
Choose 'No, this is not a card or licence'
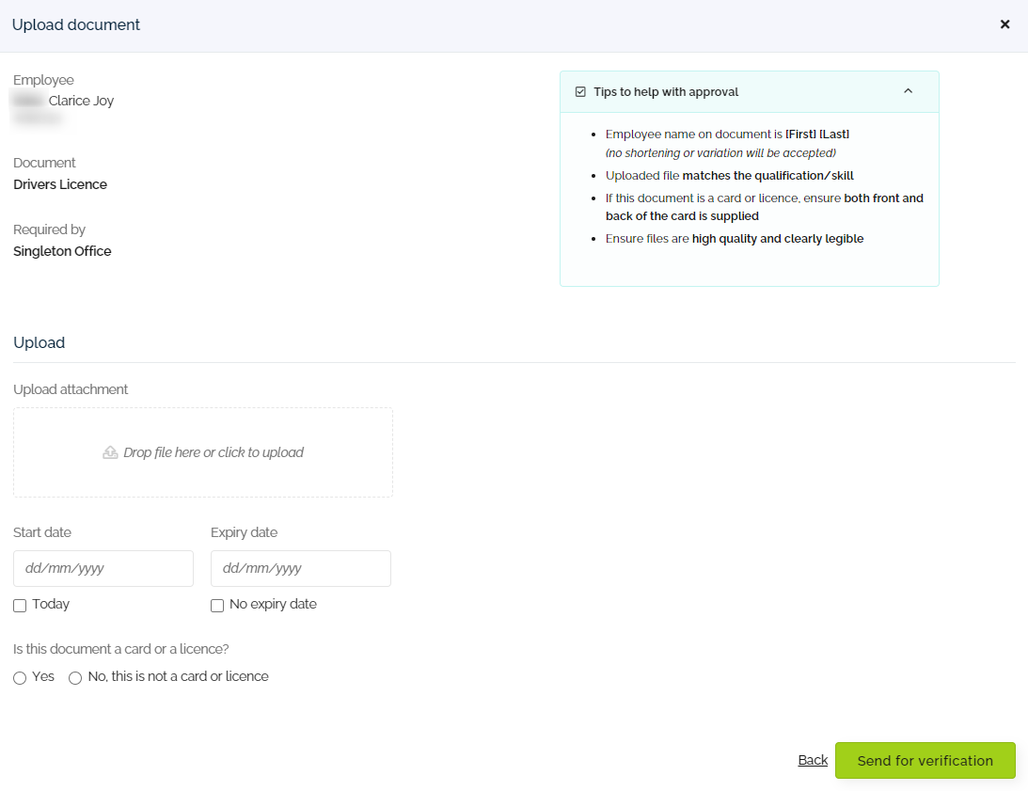click(75, 678)
